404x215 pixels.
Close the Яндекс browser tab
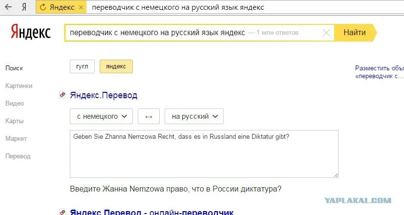point(81,7)
